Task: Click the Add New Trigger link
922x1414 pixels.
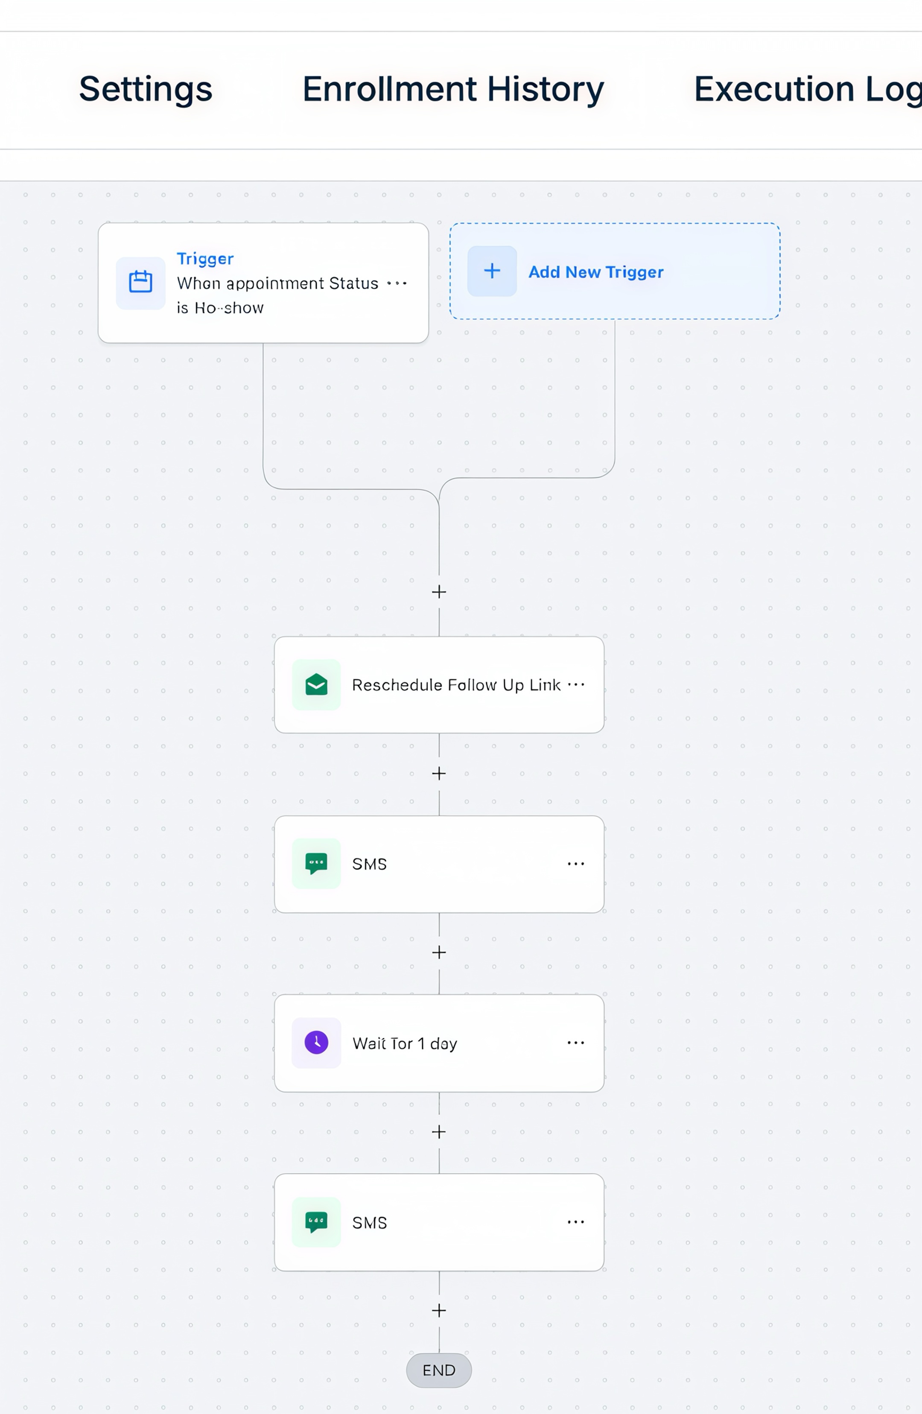Action: [596, 272]
